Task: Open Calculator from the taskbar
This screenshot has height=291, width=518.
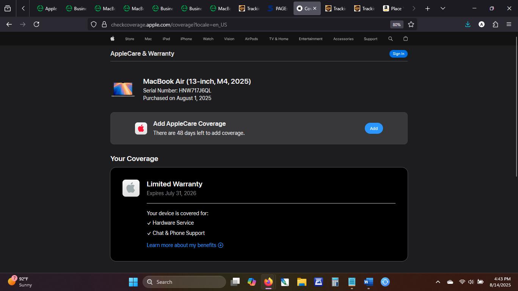Action: pyautogui.click(x=335, y=282)
